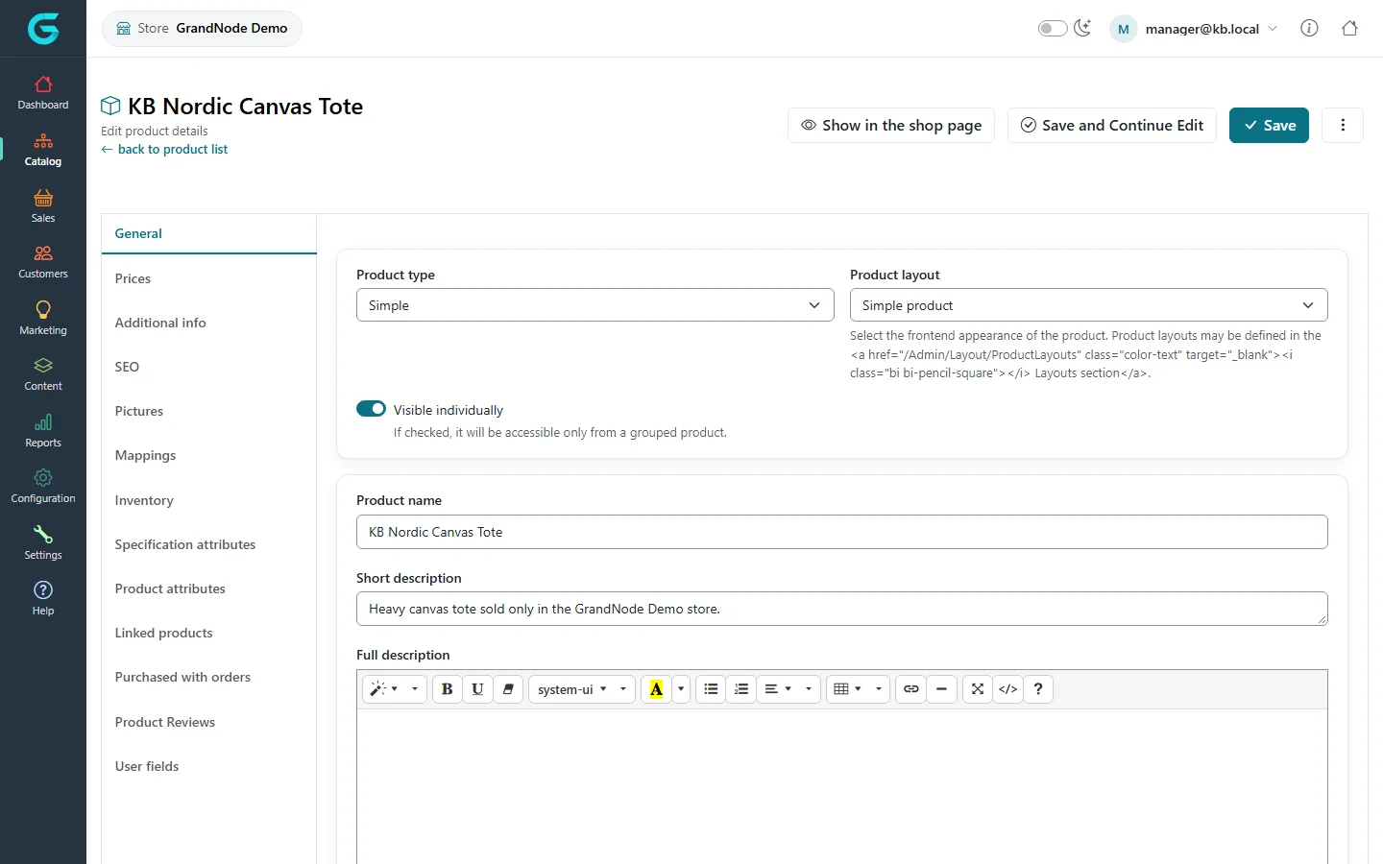Open code view in the editor
This screenshot has height=864, width=1383.
click(x=1007, y=689)
